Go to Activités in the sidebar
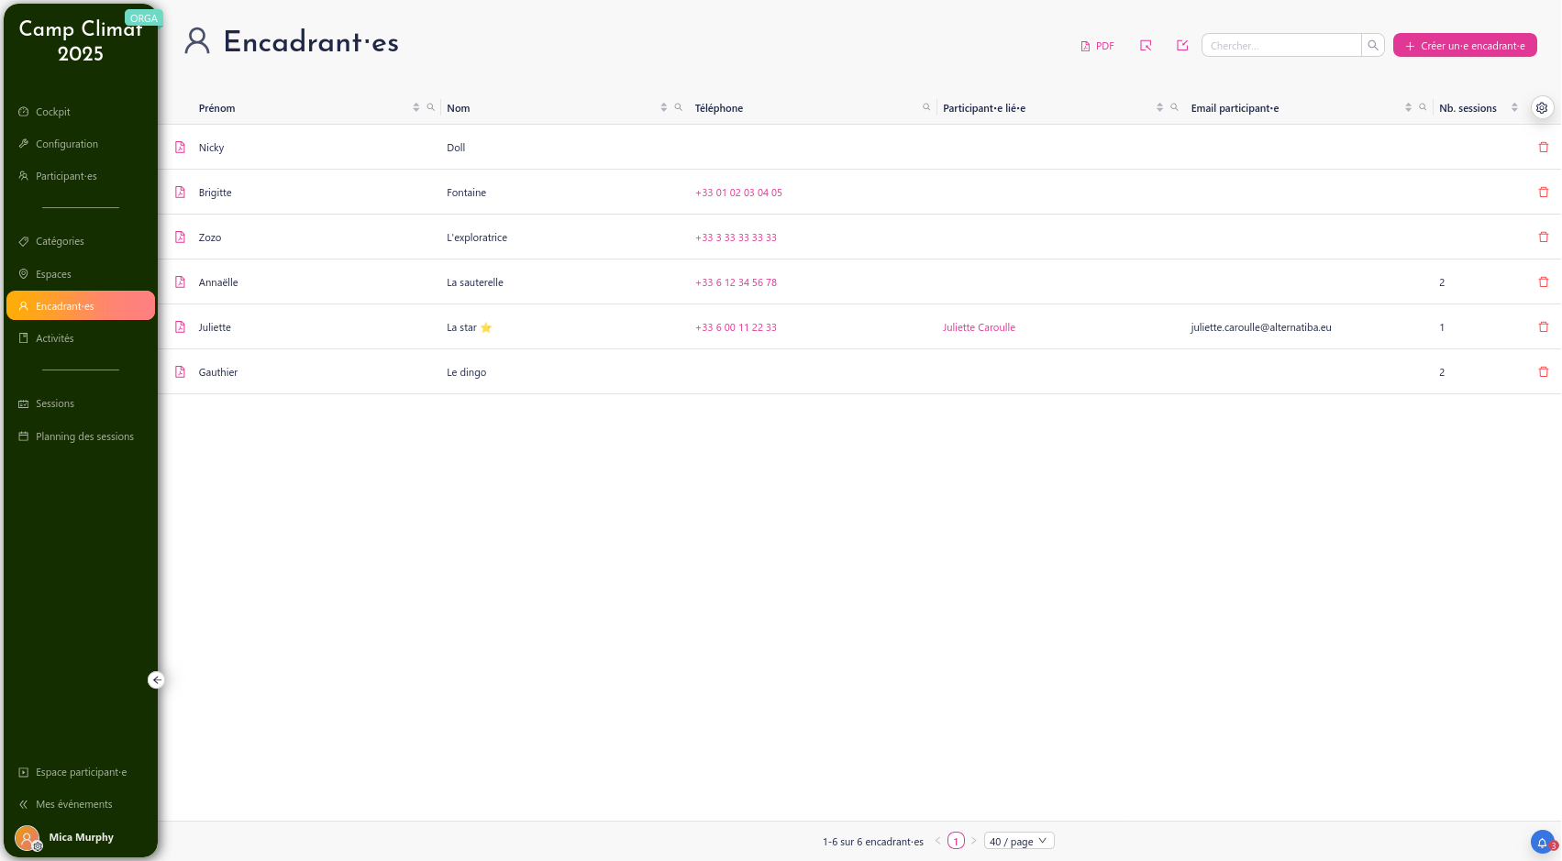1562x861 pixels. point(55,338)
